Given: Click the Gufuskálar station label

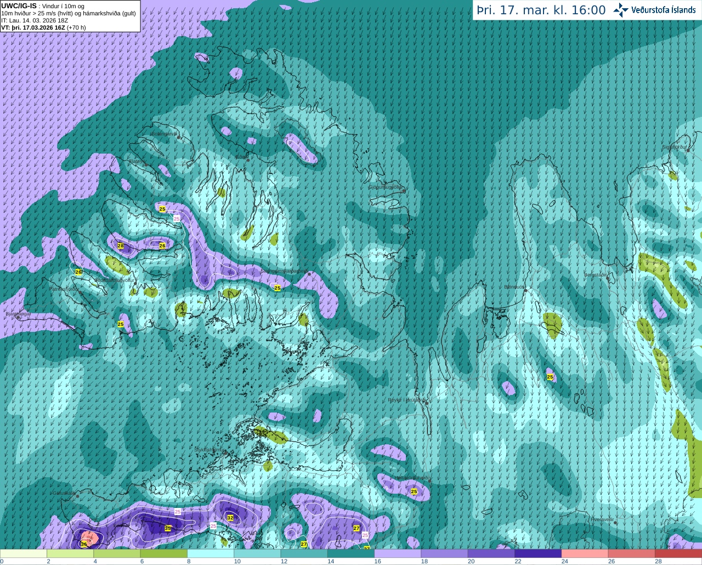Looking at the screenshot, I should coord(64,493).
